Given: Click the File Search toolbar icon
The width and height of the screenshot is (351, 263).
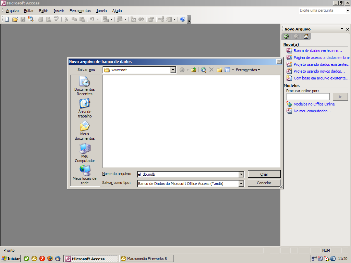Looking at the screenshot, I should pos(31,19).
